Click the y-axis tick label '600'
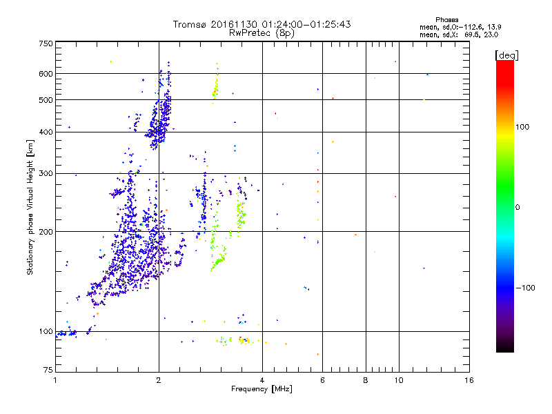Screen dimensions: 552x414 coord(46,74)
